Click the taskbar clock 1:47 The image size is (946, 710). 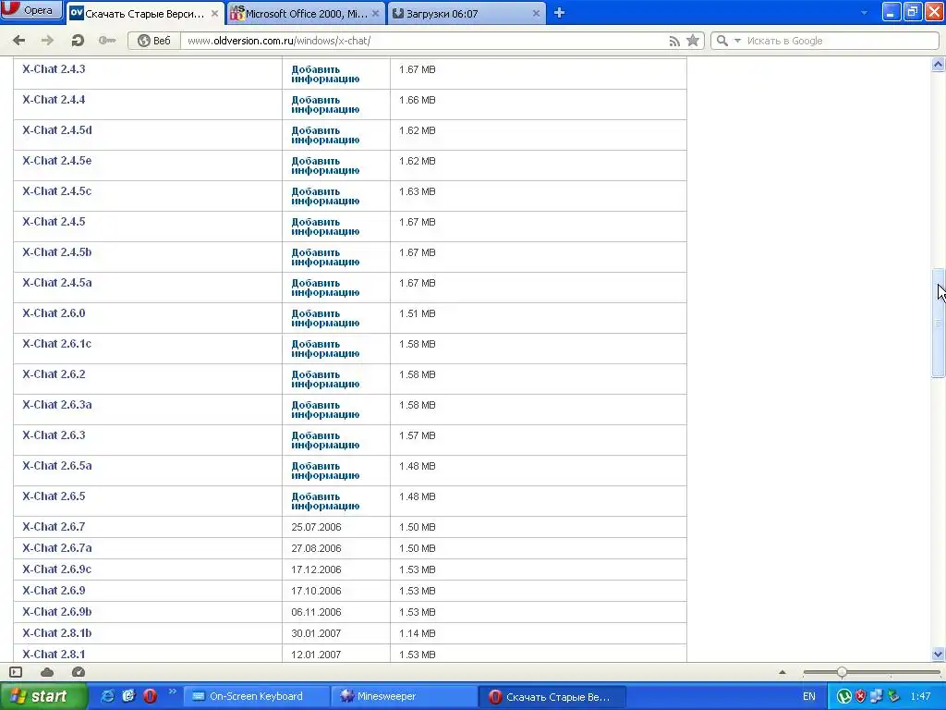click(921, 696)
